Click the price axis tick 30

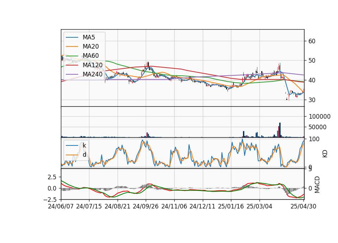click(312, 100)
